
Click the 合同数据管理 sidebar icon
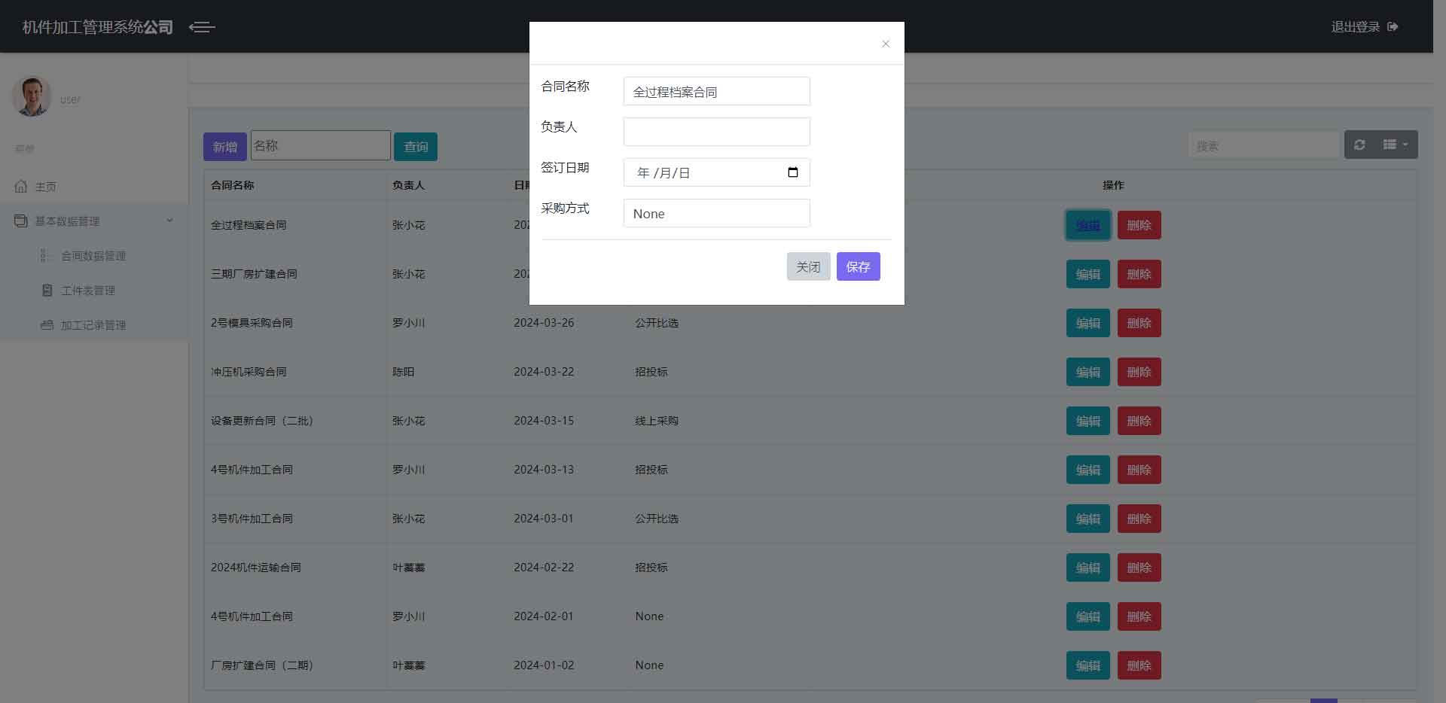pyautogui.click(x=45, y=256)
